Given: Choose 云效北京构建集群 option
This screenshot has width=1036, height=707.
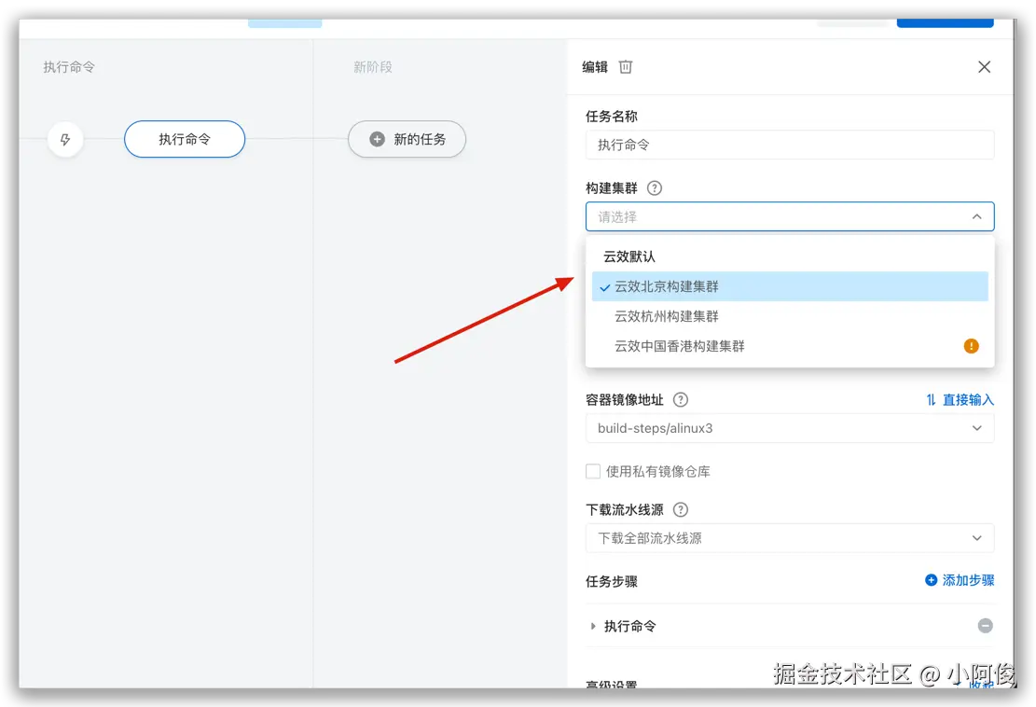Looking at the screenshot, I should (x=790, y=286).
